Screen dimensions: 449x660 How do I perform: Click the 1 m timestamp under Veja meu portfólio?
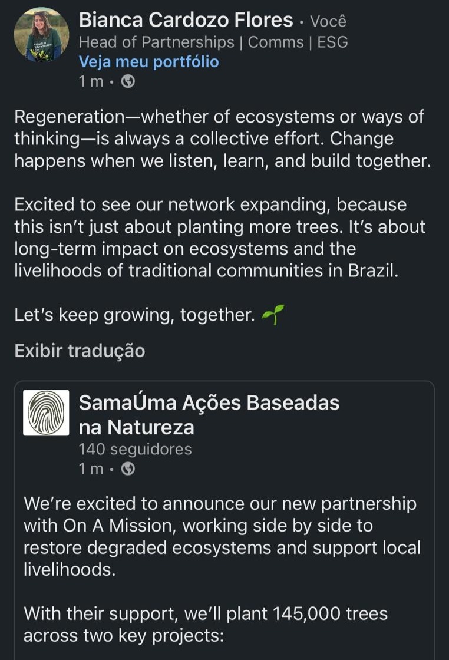(91, 82)
